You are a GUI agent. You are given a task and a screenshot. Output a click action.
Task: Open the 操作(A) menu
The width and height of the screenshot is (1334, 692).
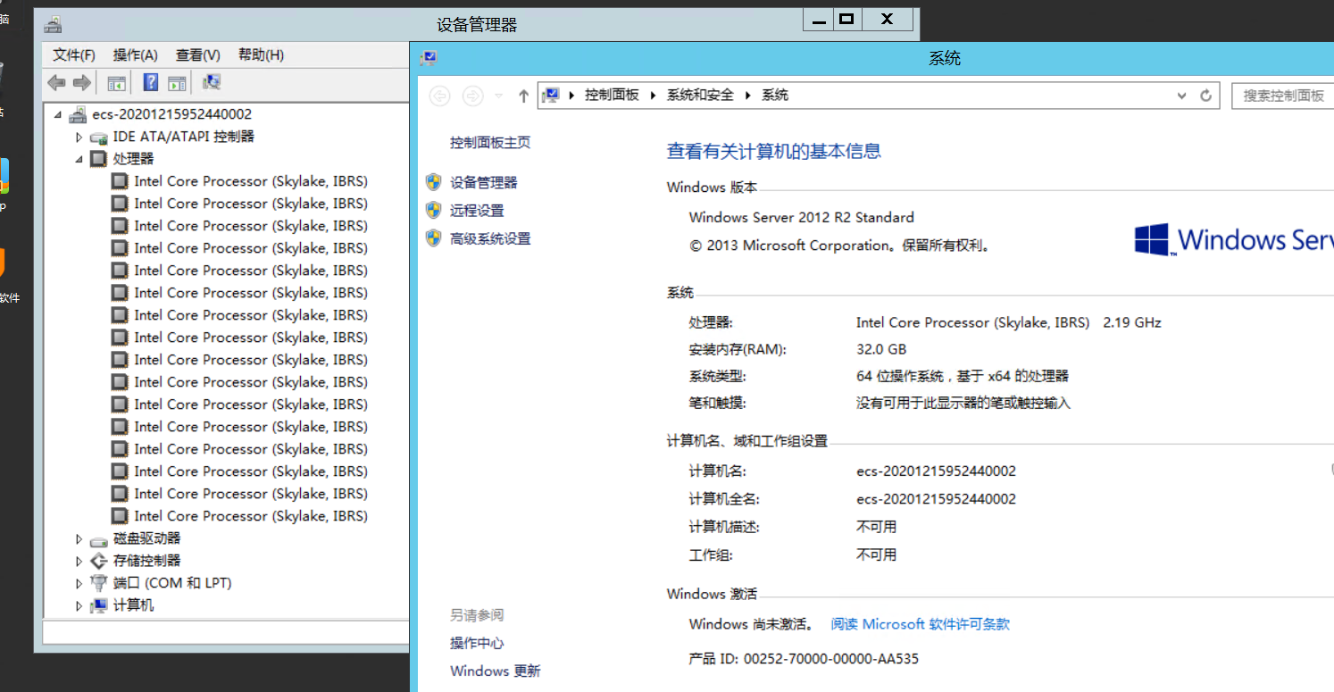[135, 55]
